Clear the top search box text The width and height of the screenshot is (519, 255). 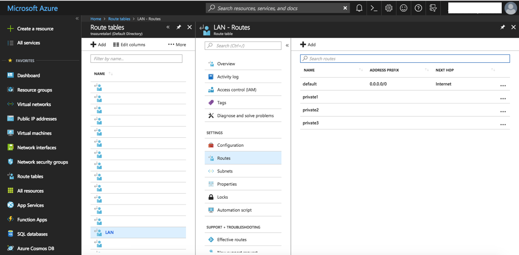pyautogui.click(x=345, y=8)
